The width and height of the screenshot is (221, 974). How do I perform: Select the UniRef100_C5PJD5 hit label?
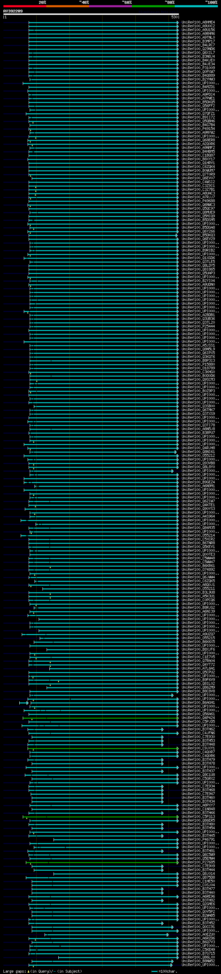[x=198, y=721]
